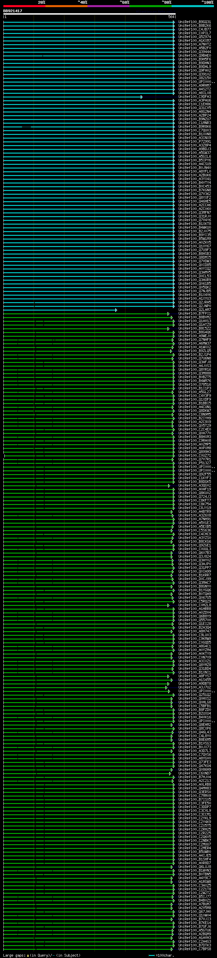Select hit label UniRef100_B7KE14
The image size is (217, 958).
click(x=194, y=923)
